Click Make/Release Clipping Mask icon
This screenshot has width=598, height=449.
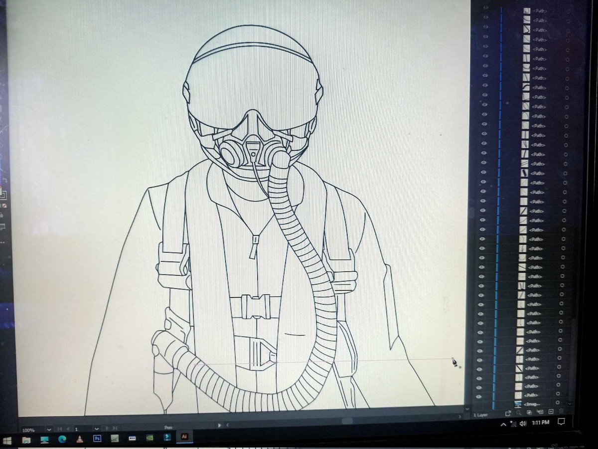coord(529,412)
